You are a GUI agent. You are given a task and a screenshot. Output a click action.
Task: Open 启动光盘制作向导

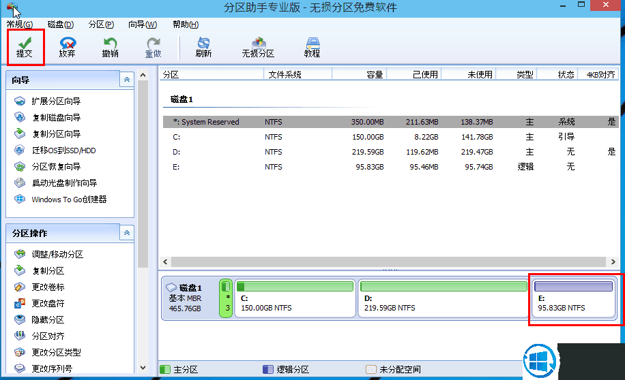(x=55, y=183)
